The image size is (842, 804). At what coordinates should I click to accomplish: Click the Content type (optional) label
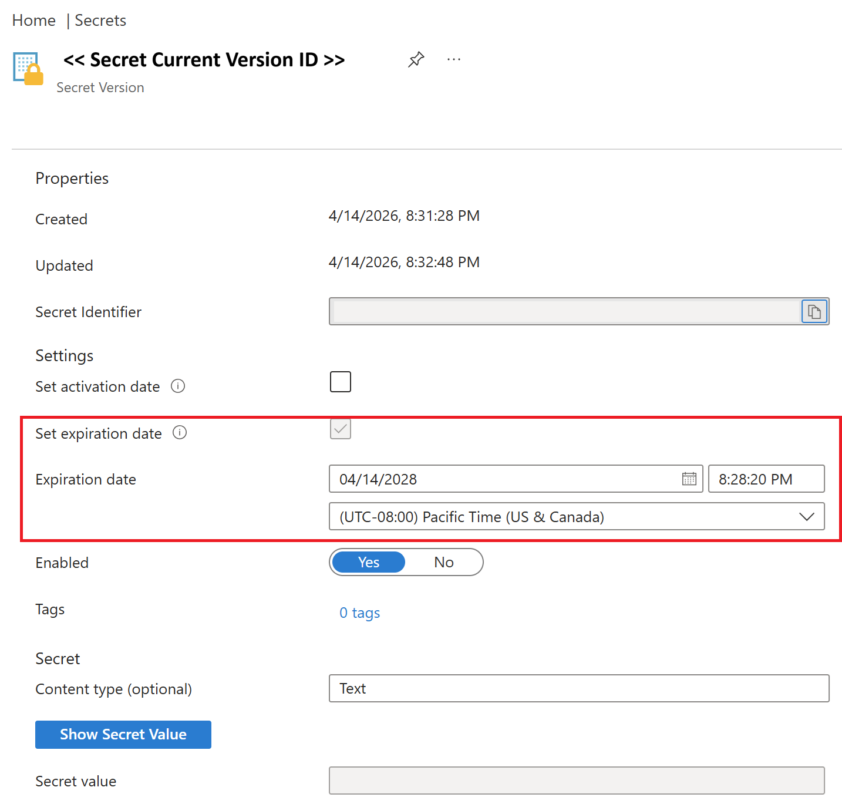pos(114,689)
